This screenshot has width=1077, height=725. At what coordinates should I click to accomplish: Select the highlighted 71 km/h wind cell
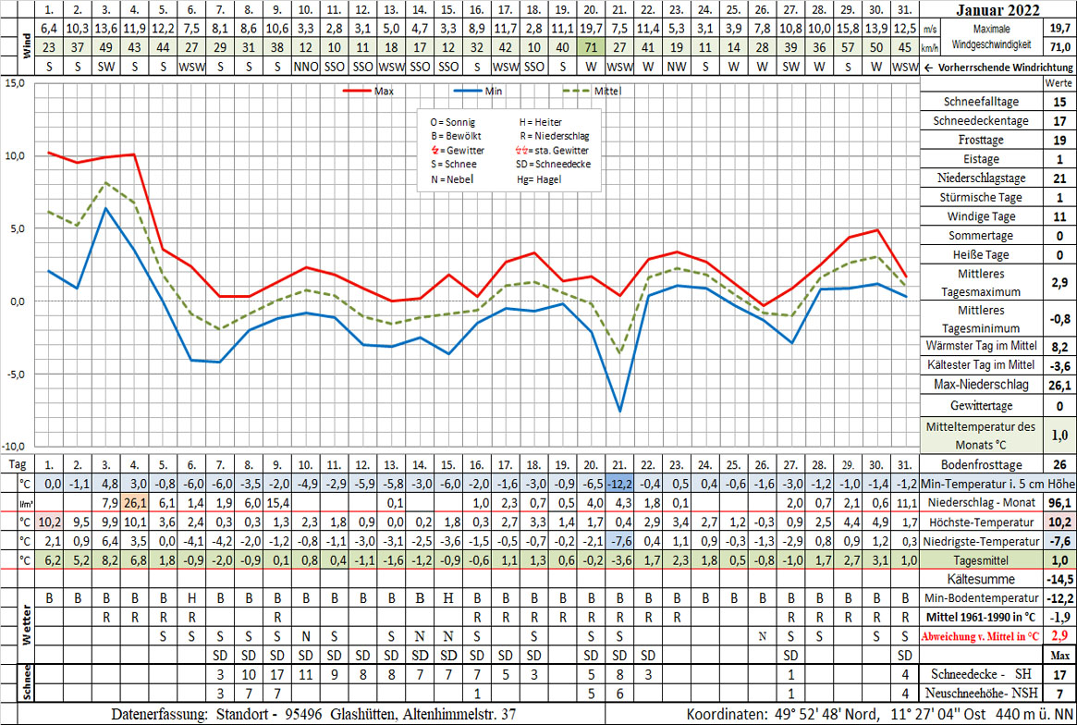coord(591,47)
